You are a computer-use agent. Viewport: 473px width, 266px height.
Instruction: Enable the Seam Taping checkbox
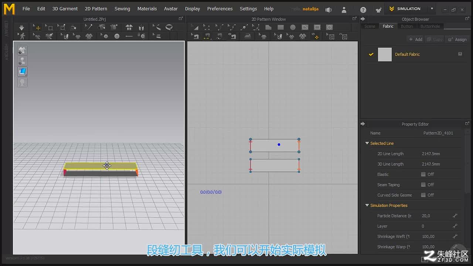tap(423, 185)
